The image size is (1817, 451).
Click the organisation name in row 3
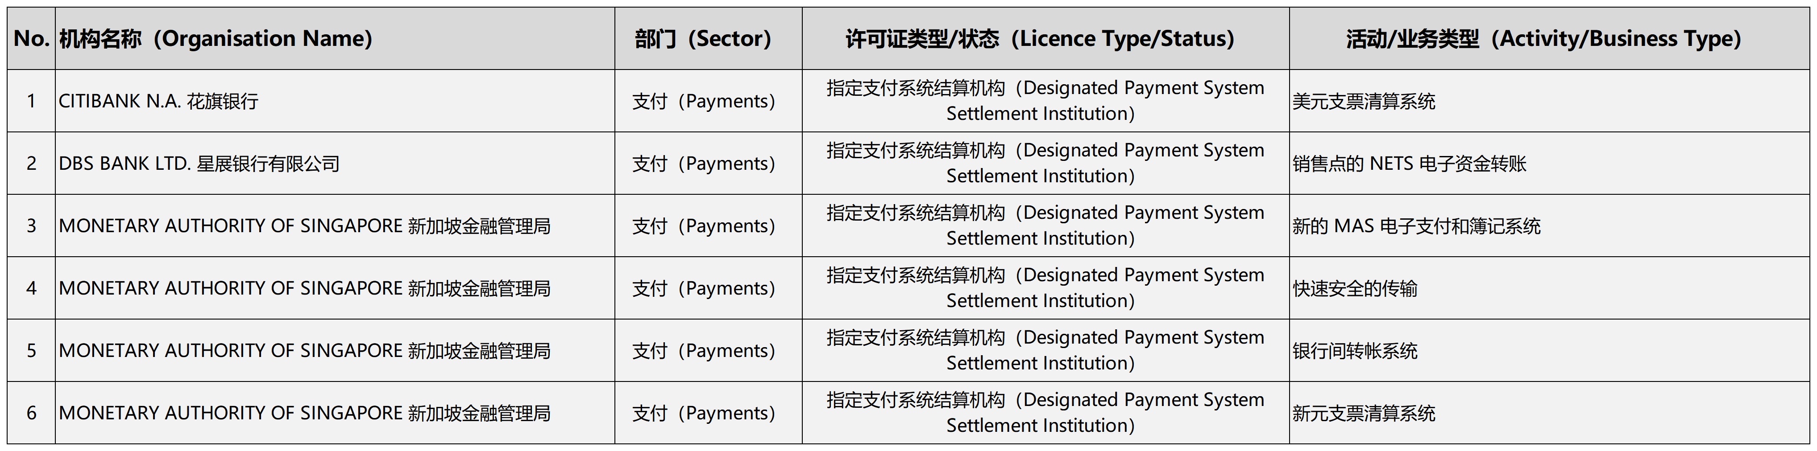[335, 225]
